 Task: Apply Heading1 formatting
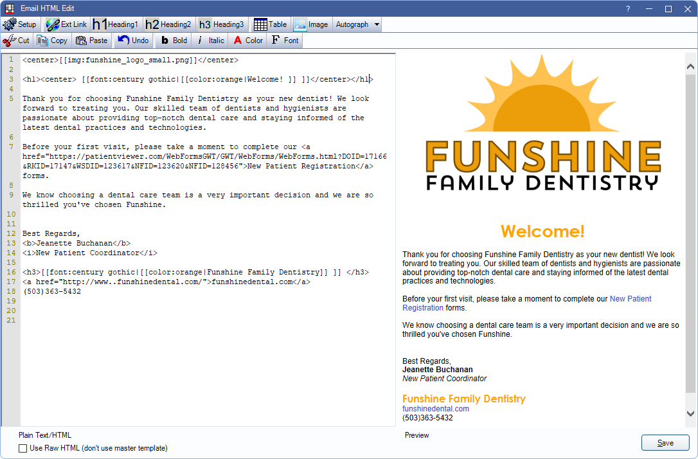click(x=116, y=24)
